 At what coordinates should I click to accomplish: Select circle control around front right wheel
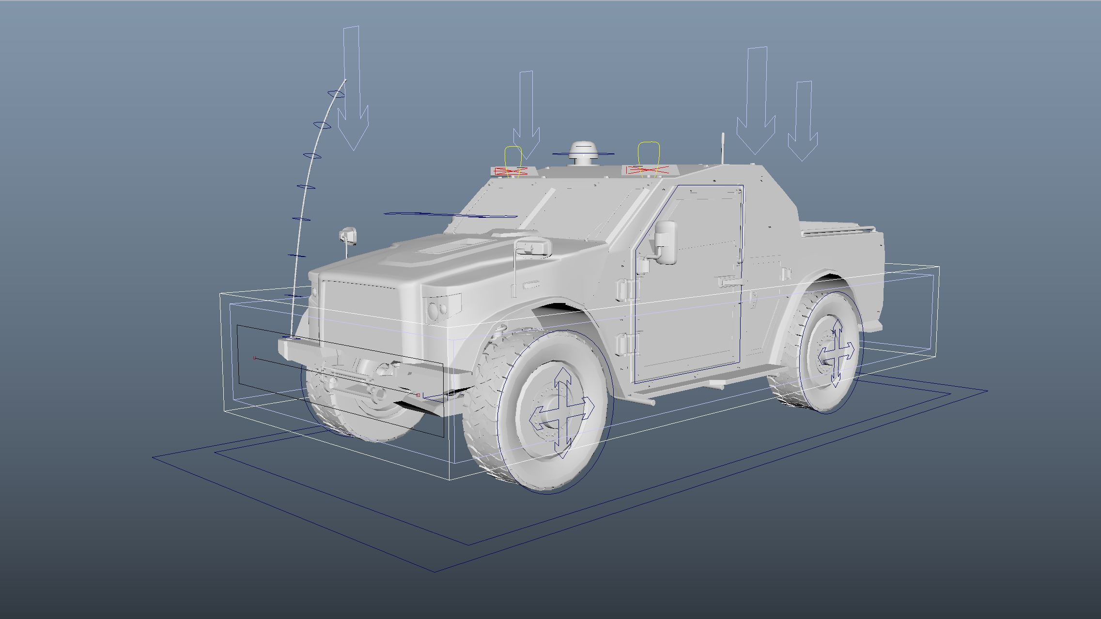tap(556, 412)
